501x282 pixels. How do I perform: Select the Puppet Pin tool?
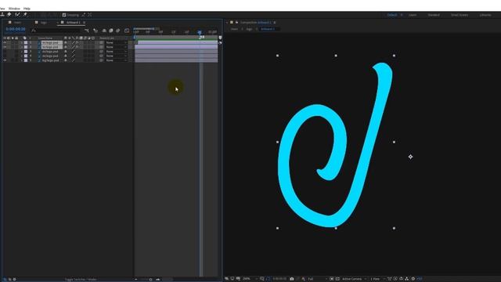pos(25,15)
